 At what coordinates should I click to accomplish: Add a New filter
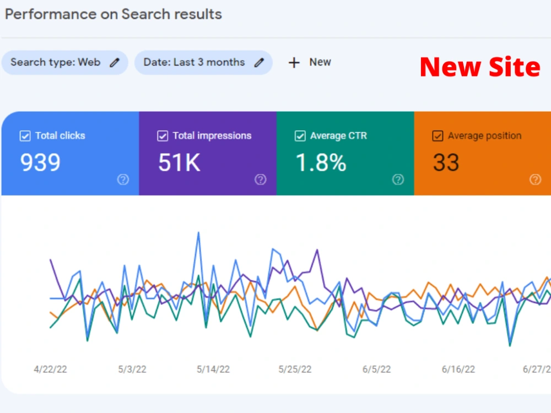tap(310, 63)
